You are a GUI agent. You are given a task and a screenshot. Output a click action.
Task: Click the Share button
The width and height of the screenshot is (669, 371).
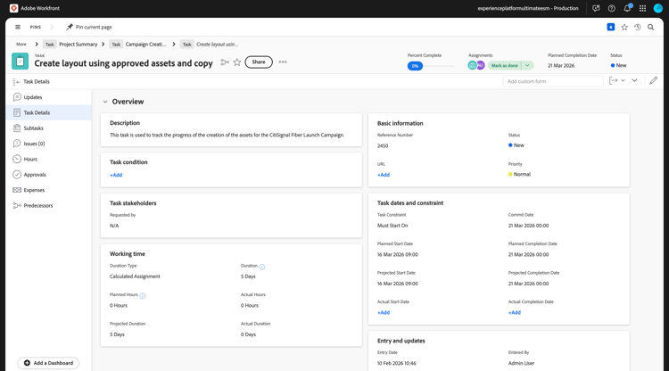[x=259, y=62]
